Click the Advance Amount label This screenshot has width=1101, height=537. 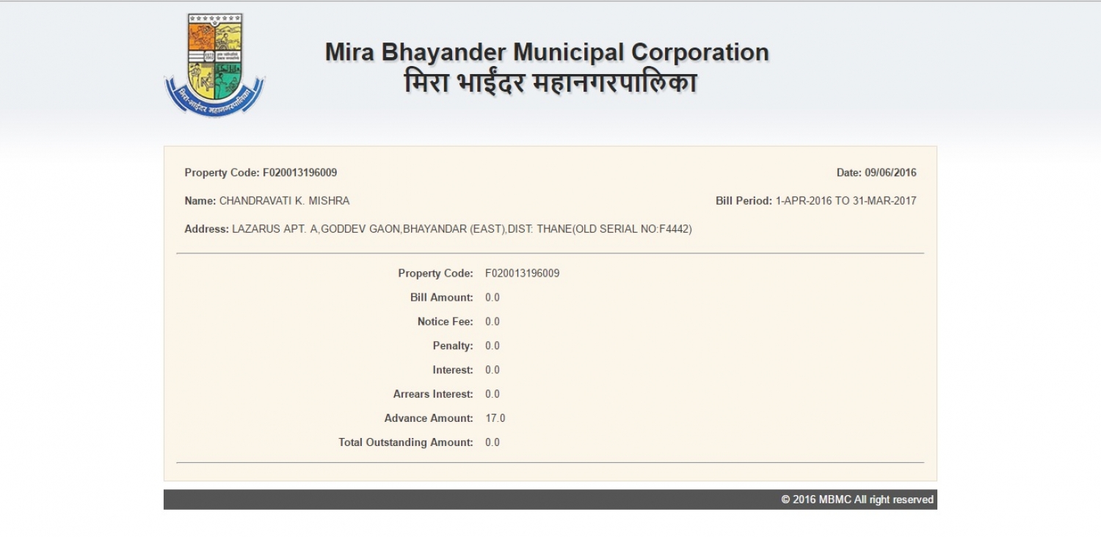(x=428, y=419)
